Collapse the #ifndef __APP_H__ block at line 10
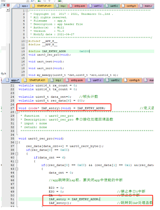Viewport: 160px width, 210px height. [27, 41]
